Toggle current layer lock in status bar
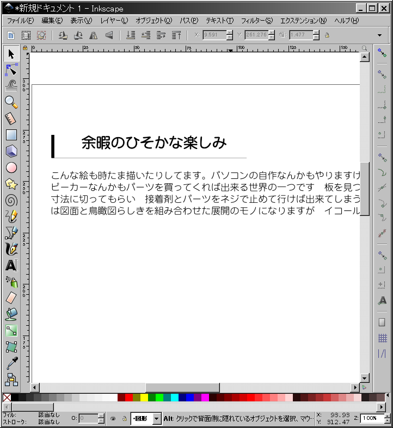 pos(124,418)
